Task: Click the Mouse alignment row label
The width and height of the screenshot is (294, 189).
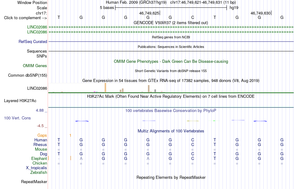Action: click(41, 149)
